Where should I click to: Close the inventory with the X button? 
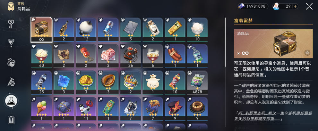[309, 6]
